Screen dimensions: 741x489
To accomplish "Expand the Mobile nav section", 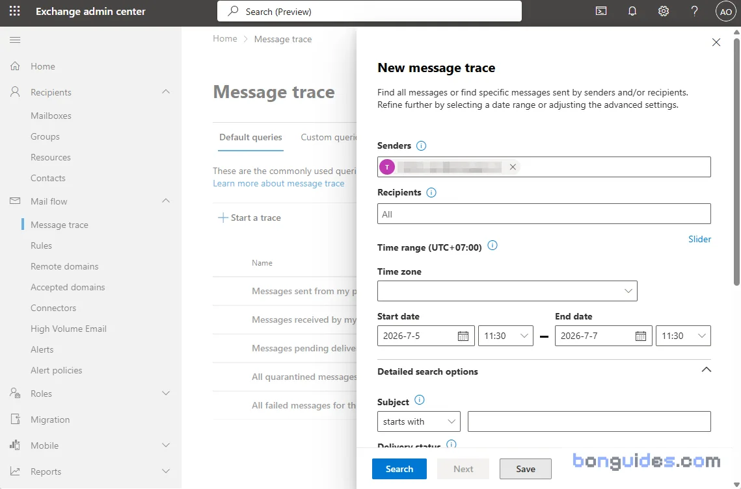I will (x=166, y=445).
